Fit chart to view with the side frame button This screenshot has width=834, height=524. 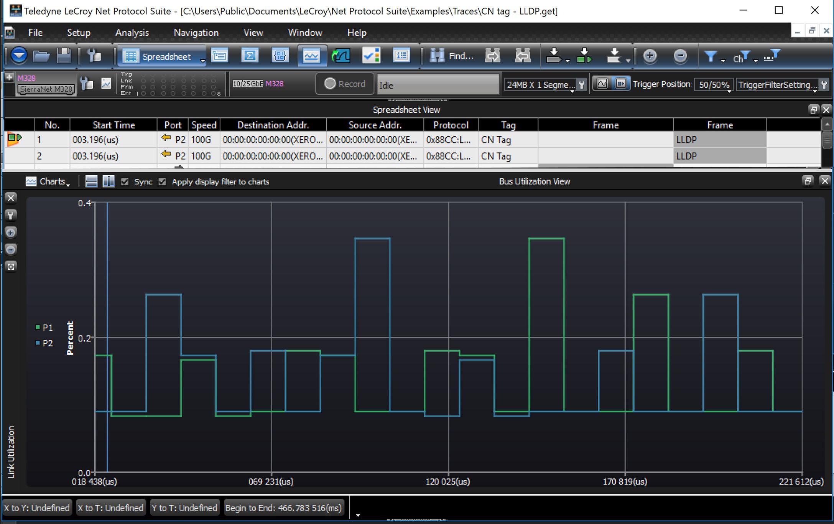tap(11, 267)
